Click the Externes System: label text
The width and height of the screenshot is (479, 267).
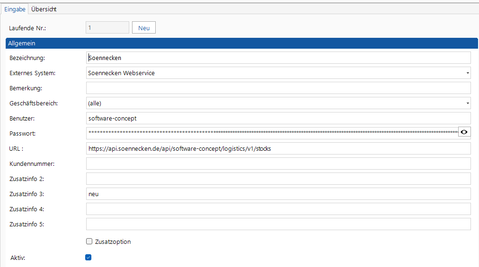(x=32, y=73)
